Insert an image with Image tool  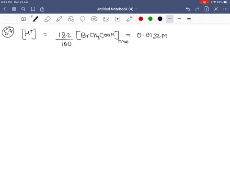[106, 19]
